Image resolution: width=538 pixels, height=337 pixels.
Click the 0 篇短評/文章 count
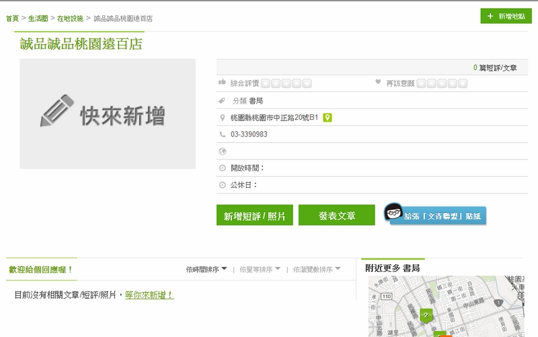click(495, 68)
